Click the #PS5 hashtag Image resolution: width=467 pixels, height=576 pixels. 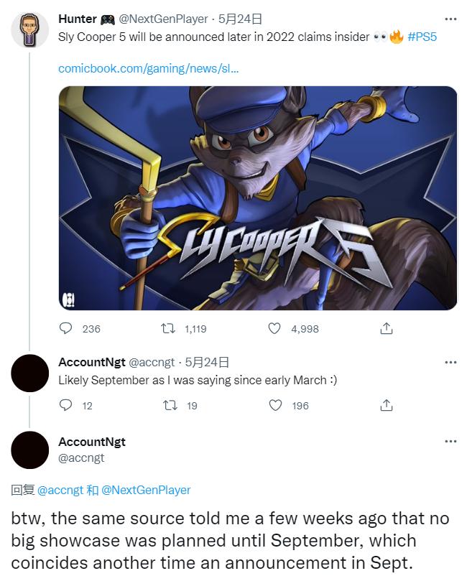coord(422,36)
